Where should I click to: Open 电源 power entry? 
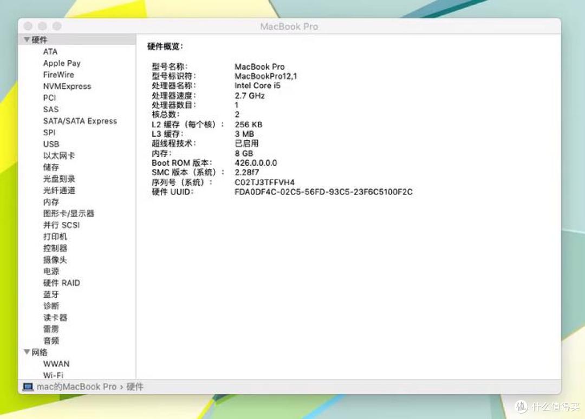point(51,271)
